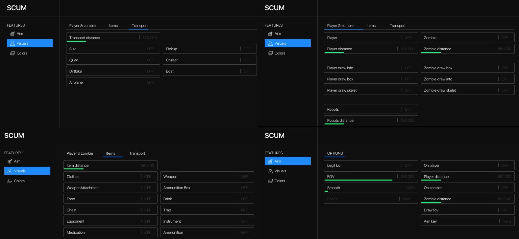Turn on Zombie draw skelet
The image size is (519, 239).
[x=468, y=90]
